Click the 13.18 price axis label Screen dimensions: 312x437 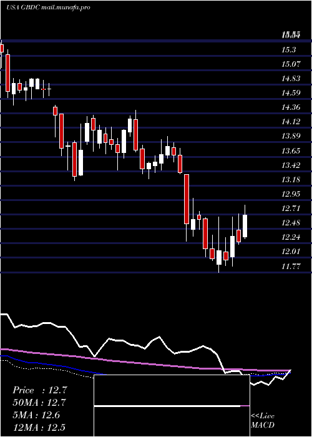(291, 180)
